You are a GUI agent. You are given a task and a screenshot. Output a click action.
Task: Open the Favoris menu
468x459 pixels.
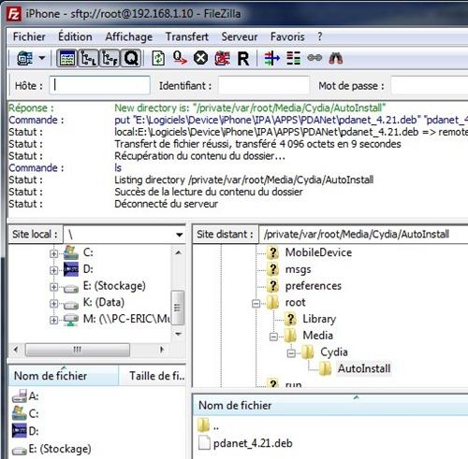click(x=287, y=36)
